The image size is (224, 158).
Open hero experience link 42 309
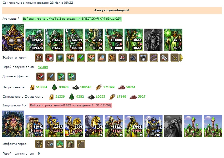(x=43, y=67)
